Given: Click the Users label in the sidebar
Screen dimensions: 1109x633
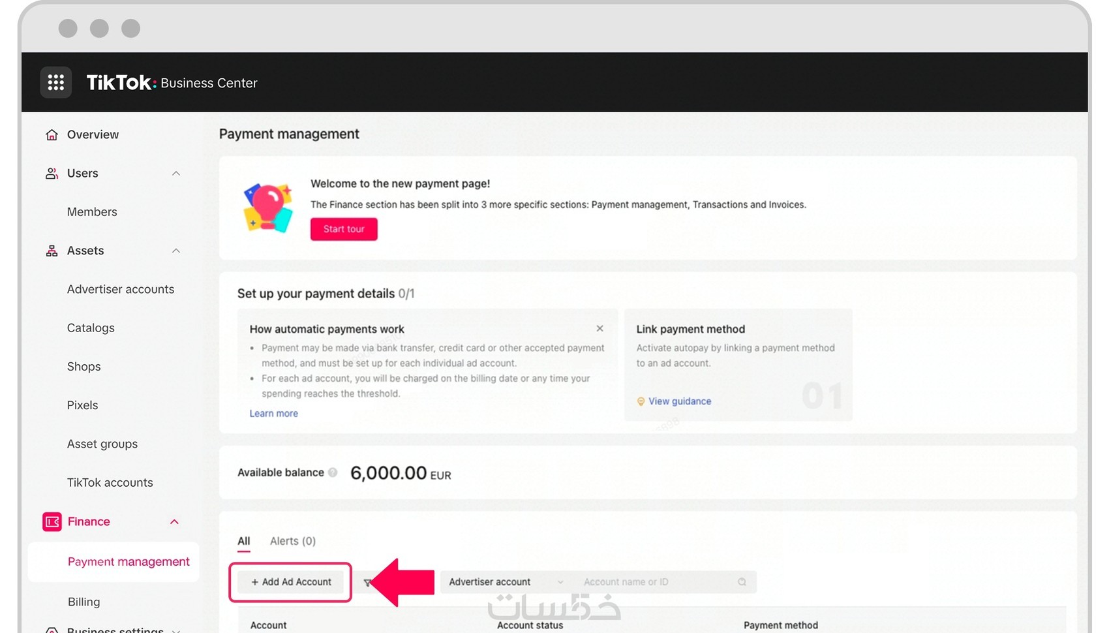Looking at the screenshot, I should pyautogui.click(x=83, y=173).
